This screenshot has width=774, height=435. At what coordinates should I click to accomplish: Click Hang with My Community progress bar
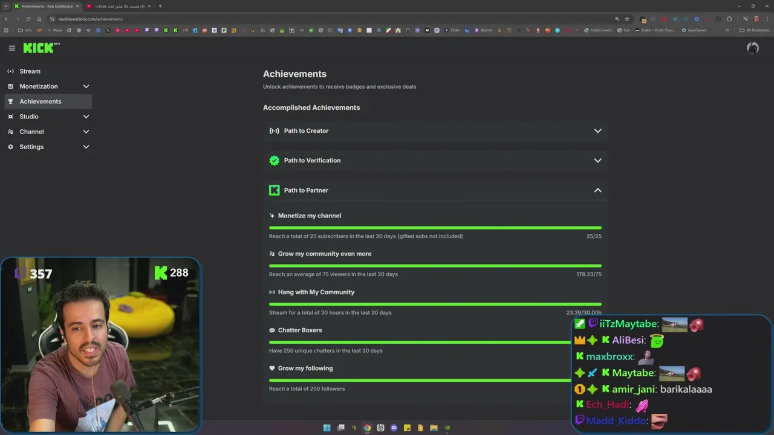coord(435,304)
